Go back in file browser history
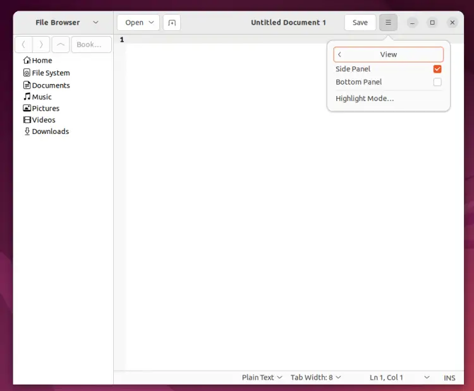 click(x=23, y=45)
